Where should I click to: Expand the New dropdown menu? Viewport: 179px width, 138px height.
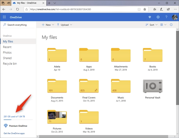[x=53, y=25]
